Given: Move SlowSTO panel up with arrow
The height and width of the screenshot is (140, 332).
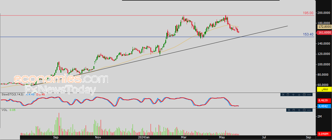Looking at the screenshot, I should (293, 95).
